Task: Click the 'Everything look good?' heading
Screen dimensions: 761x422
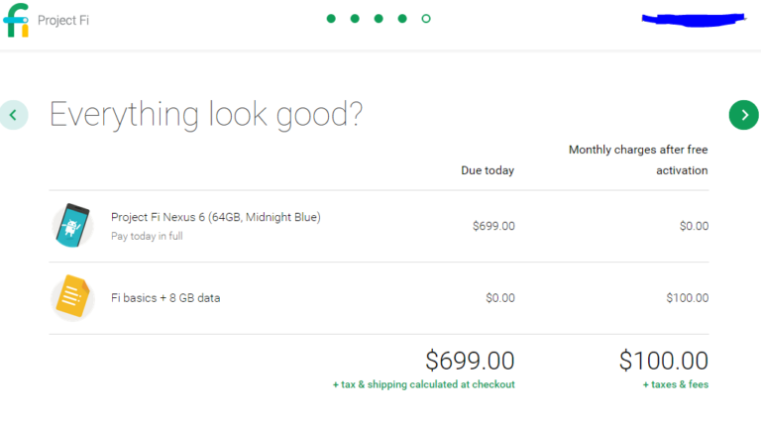Action: point(205,115)
